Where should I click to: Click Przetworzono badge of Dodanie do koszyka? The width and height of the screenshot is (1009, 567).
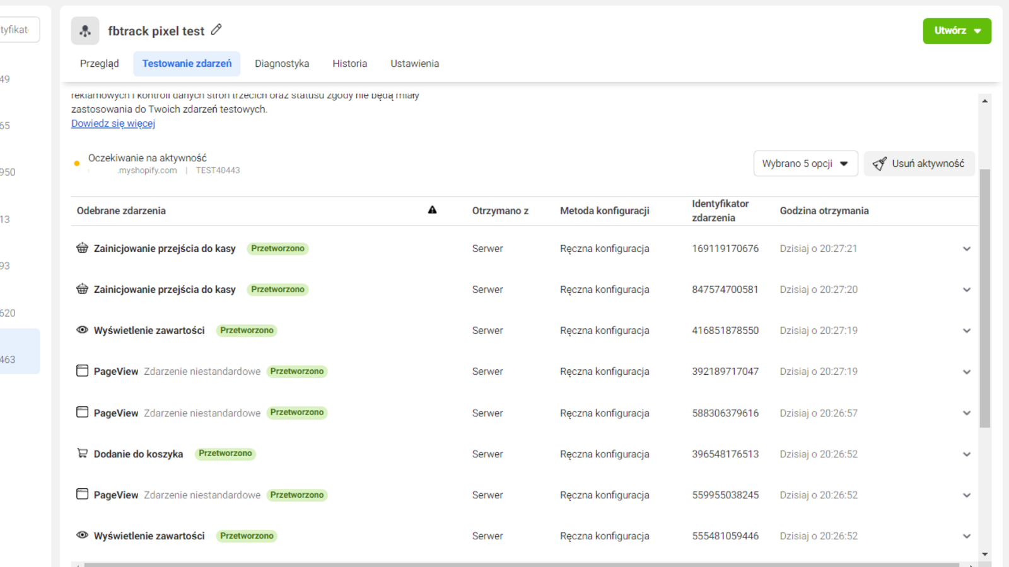[225, 454]
